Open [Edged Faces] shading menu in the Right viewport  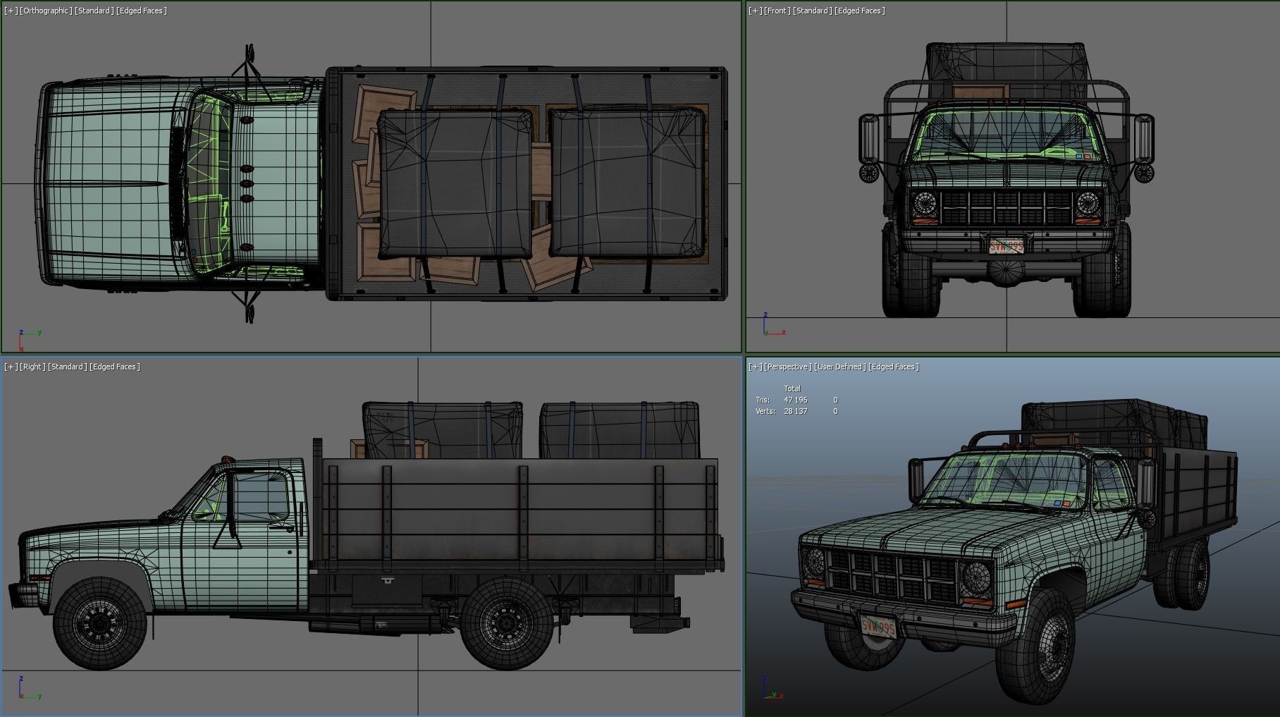pos(116,367)
